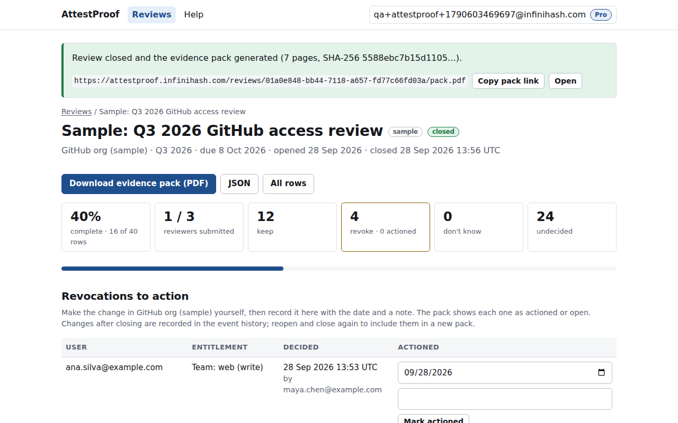
Task: Click the note input below the date
Action: pos(505,399)
